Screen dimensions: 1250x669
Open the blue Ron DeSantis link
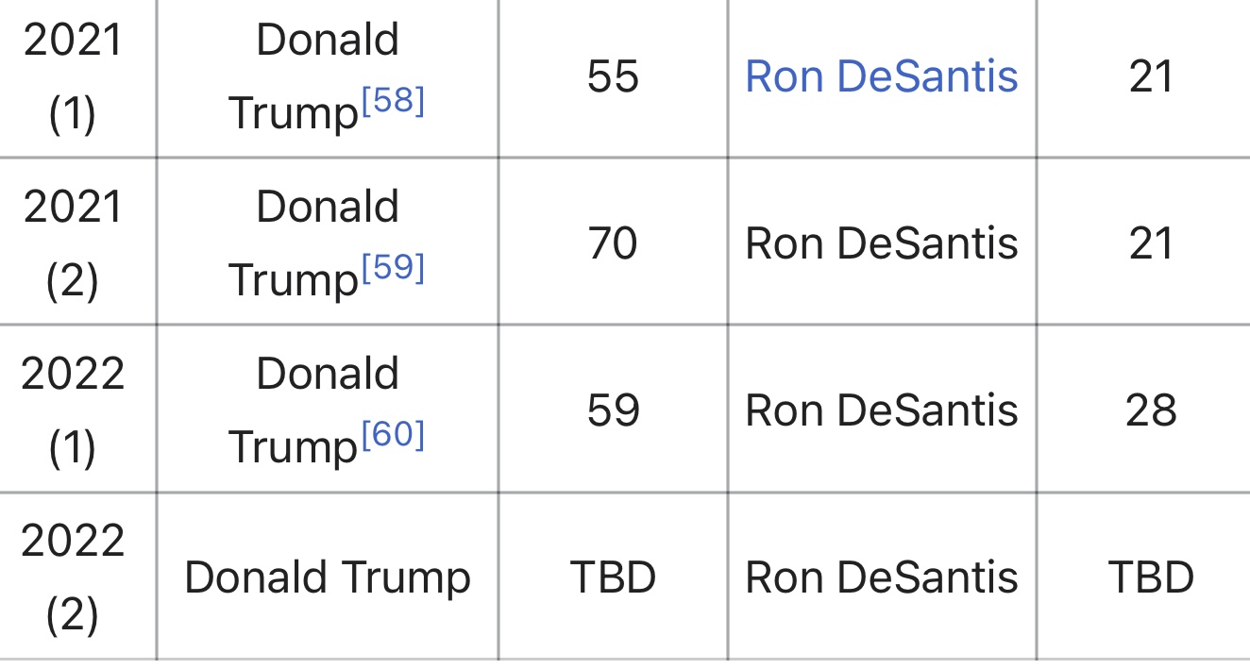point(881,76)
